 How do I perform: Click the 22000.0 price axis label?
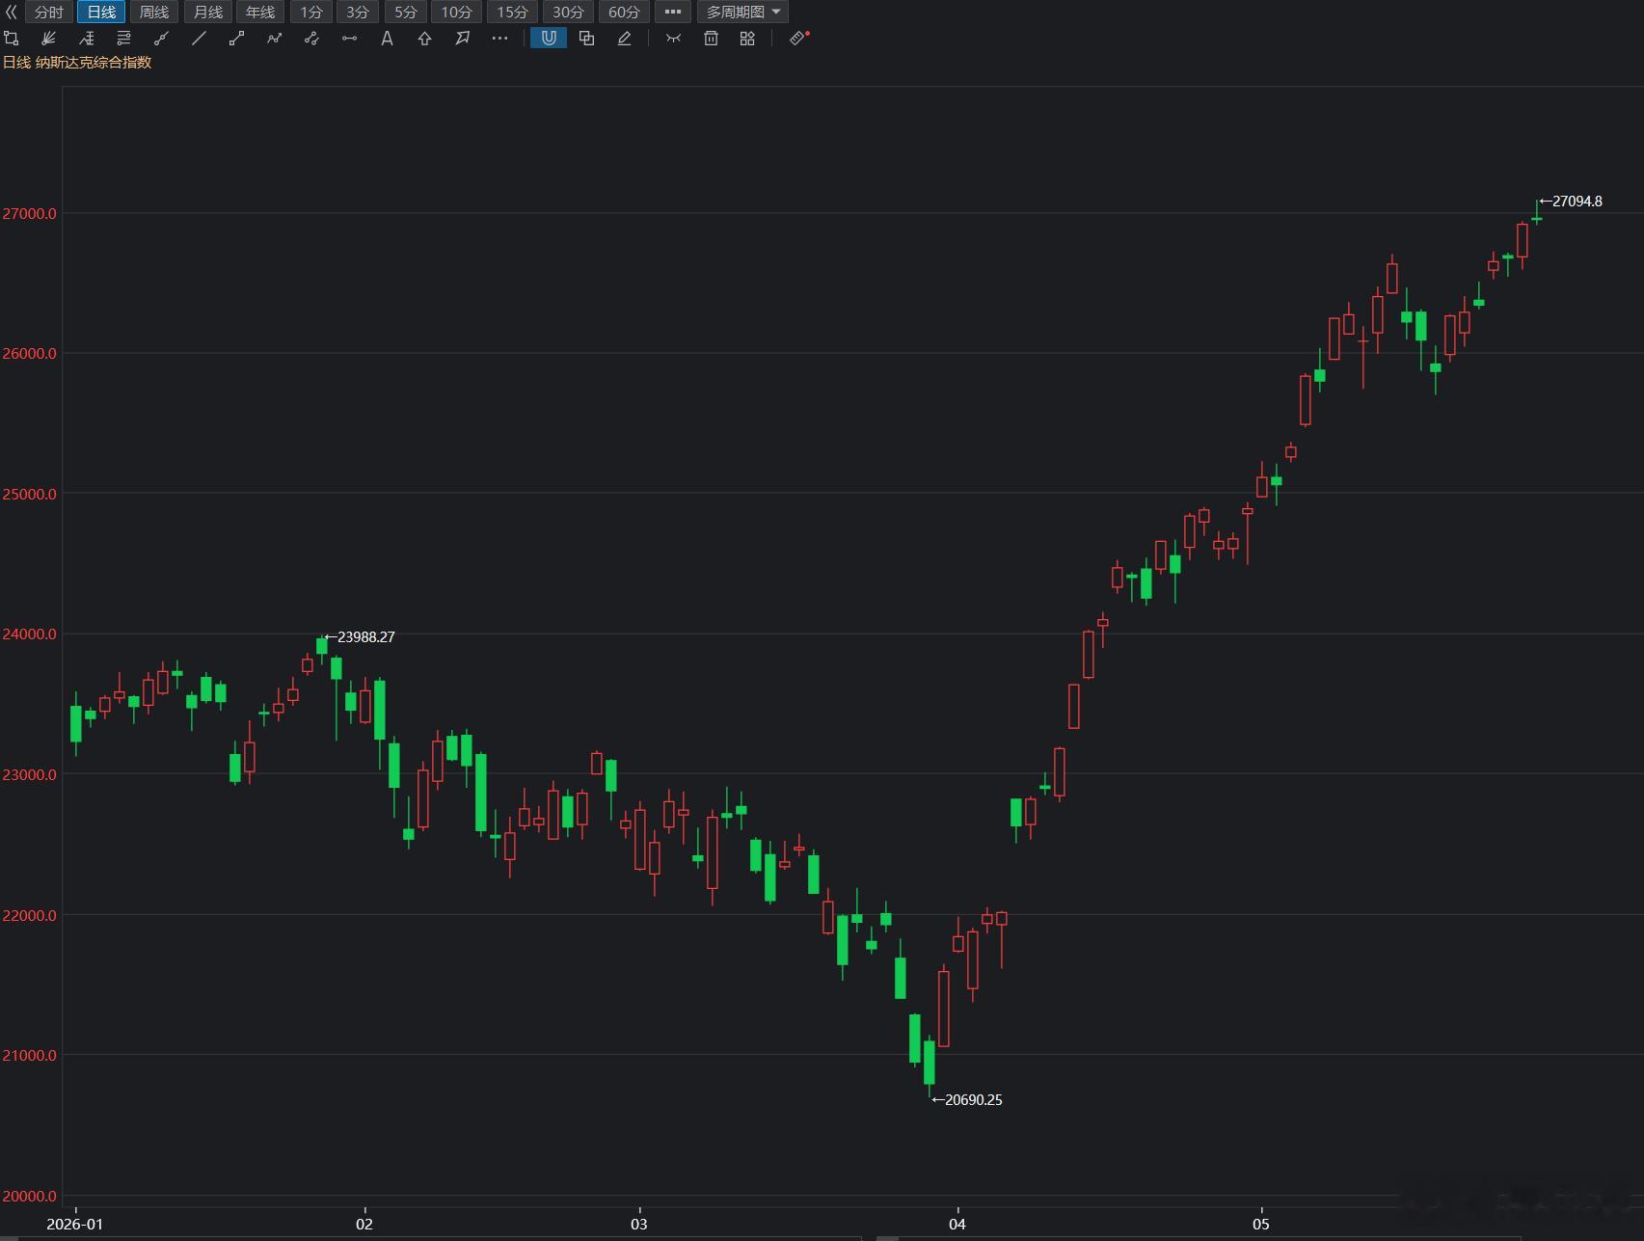(x=30, y=915)
